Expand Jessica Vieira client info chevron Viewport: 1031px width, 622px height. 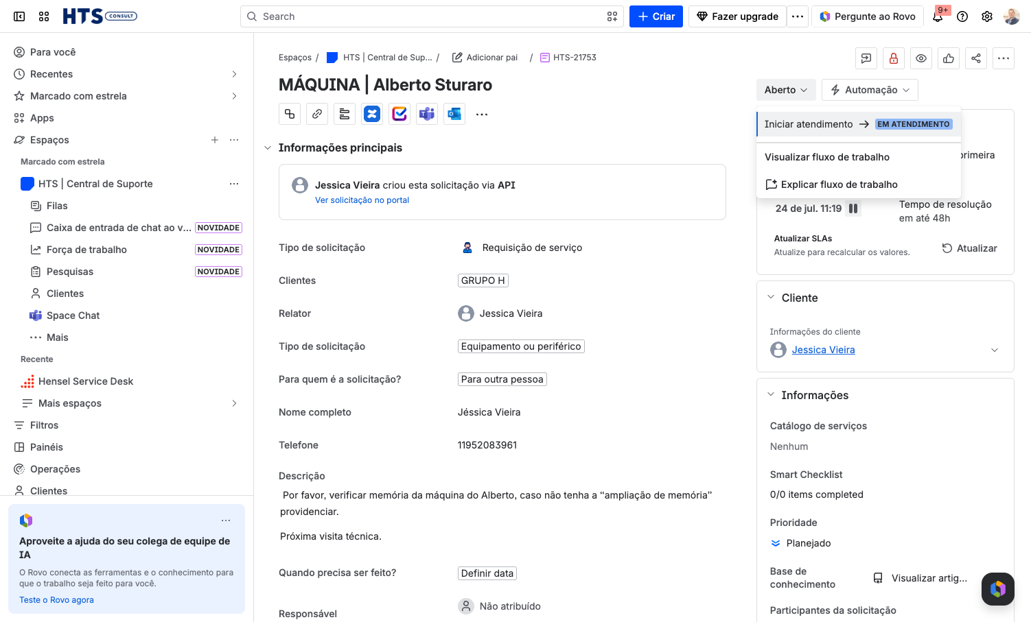(x=995, y=350)
